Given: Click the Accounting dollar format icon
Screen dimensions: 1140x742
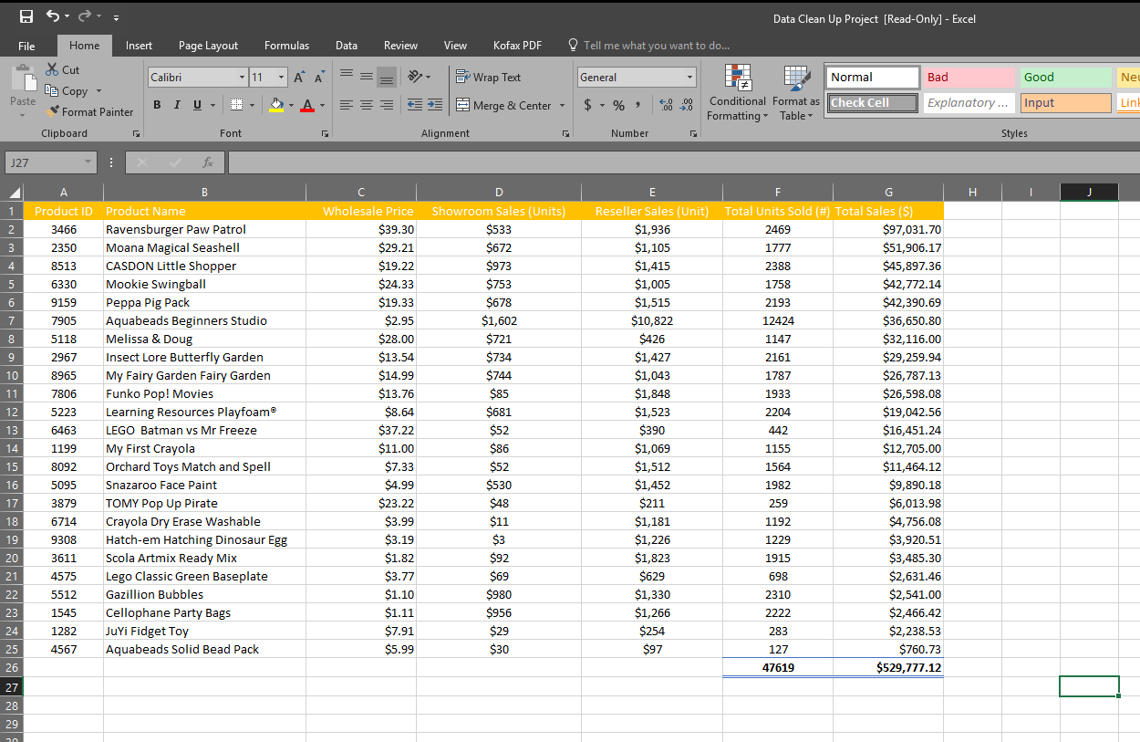Looking at the screenshot, I should (x=589, y=106).
